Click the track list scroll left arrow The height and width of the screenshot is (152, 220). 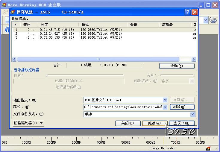(14, 59)
